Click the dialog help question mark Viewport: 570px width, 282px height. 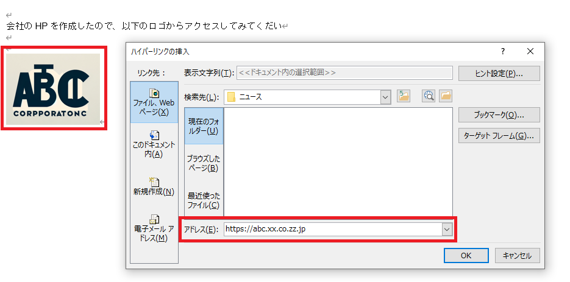point(502,51)
